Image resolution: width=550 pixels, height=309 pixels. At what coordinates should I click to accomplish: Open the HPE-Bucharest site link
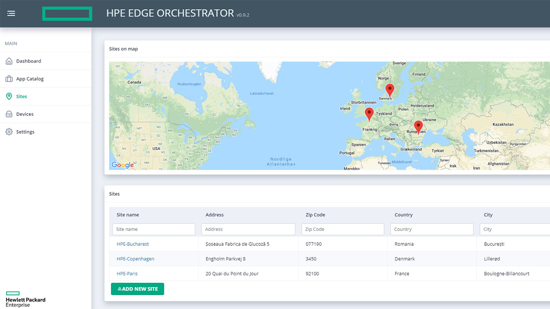pyautogui.click(x=133, y=244)
